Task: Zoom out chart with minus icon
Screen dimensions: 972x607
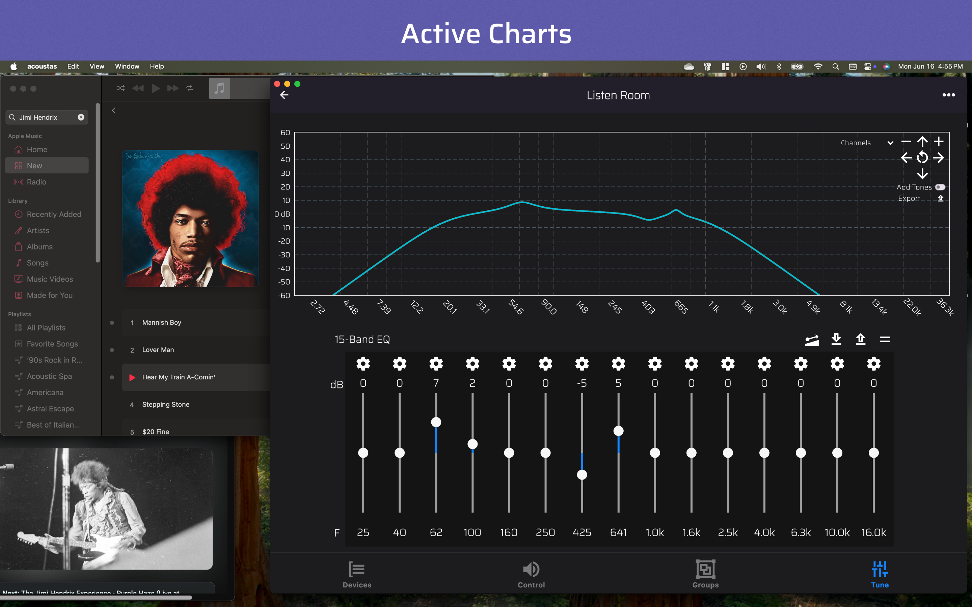Action: pos(906,142)
